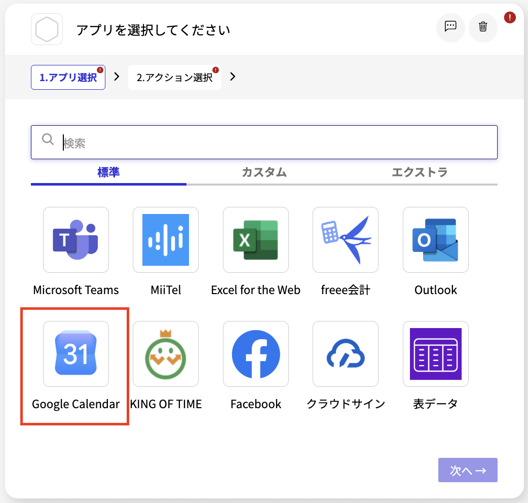Image resolution: width=528 pixels, height=503 pixels.
Task: Click the Google Calendar label text
Action: tap(76, 404)
